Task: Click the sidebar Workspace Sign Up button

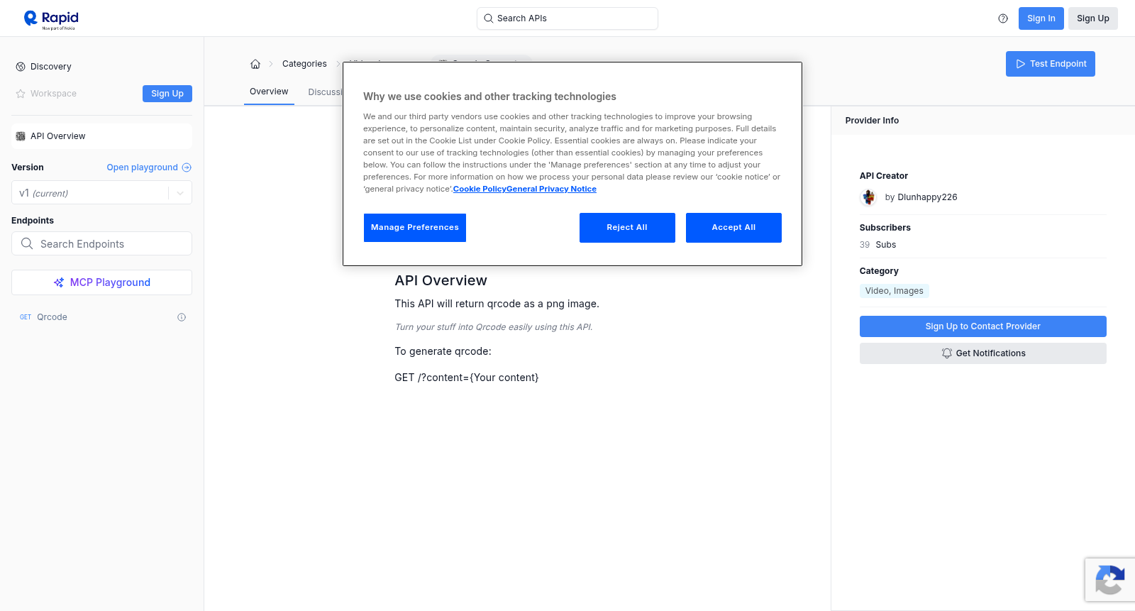Action: pos(167,94)
